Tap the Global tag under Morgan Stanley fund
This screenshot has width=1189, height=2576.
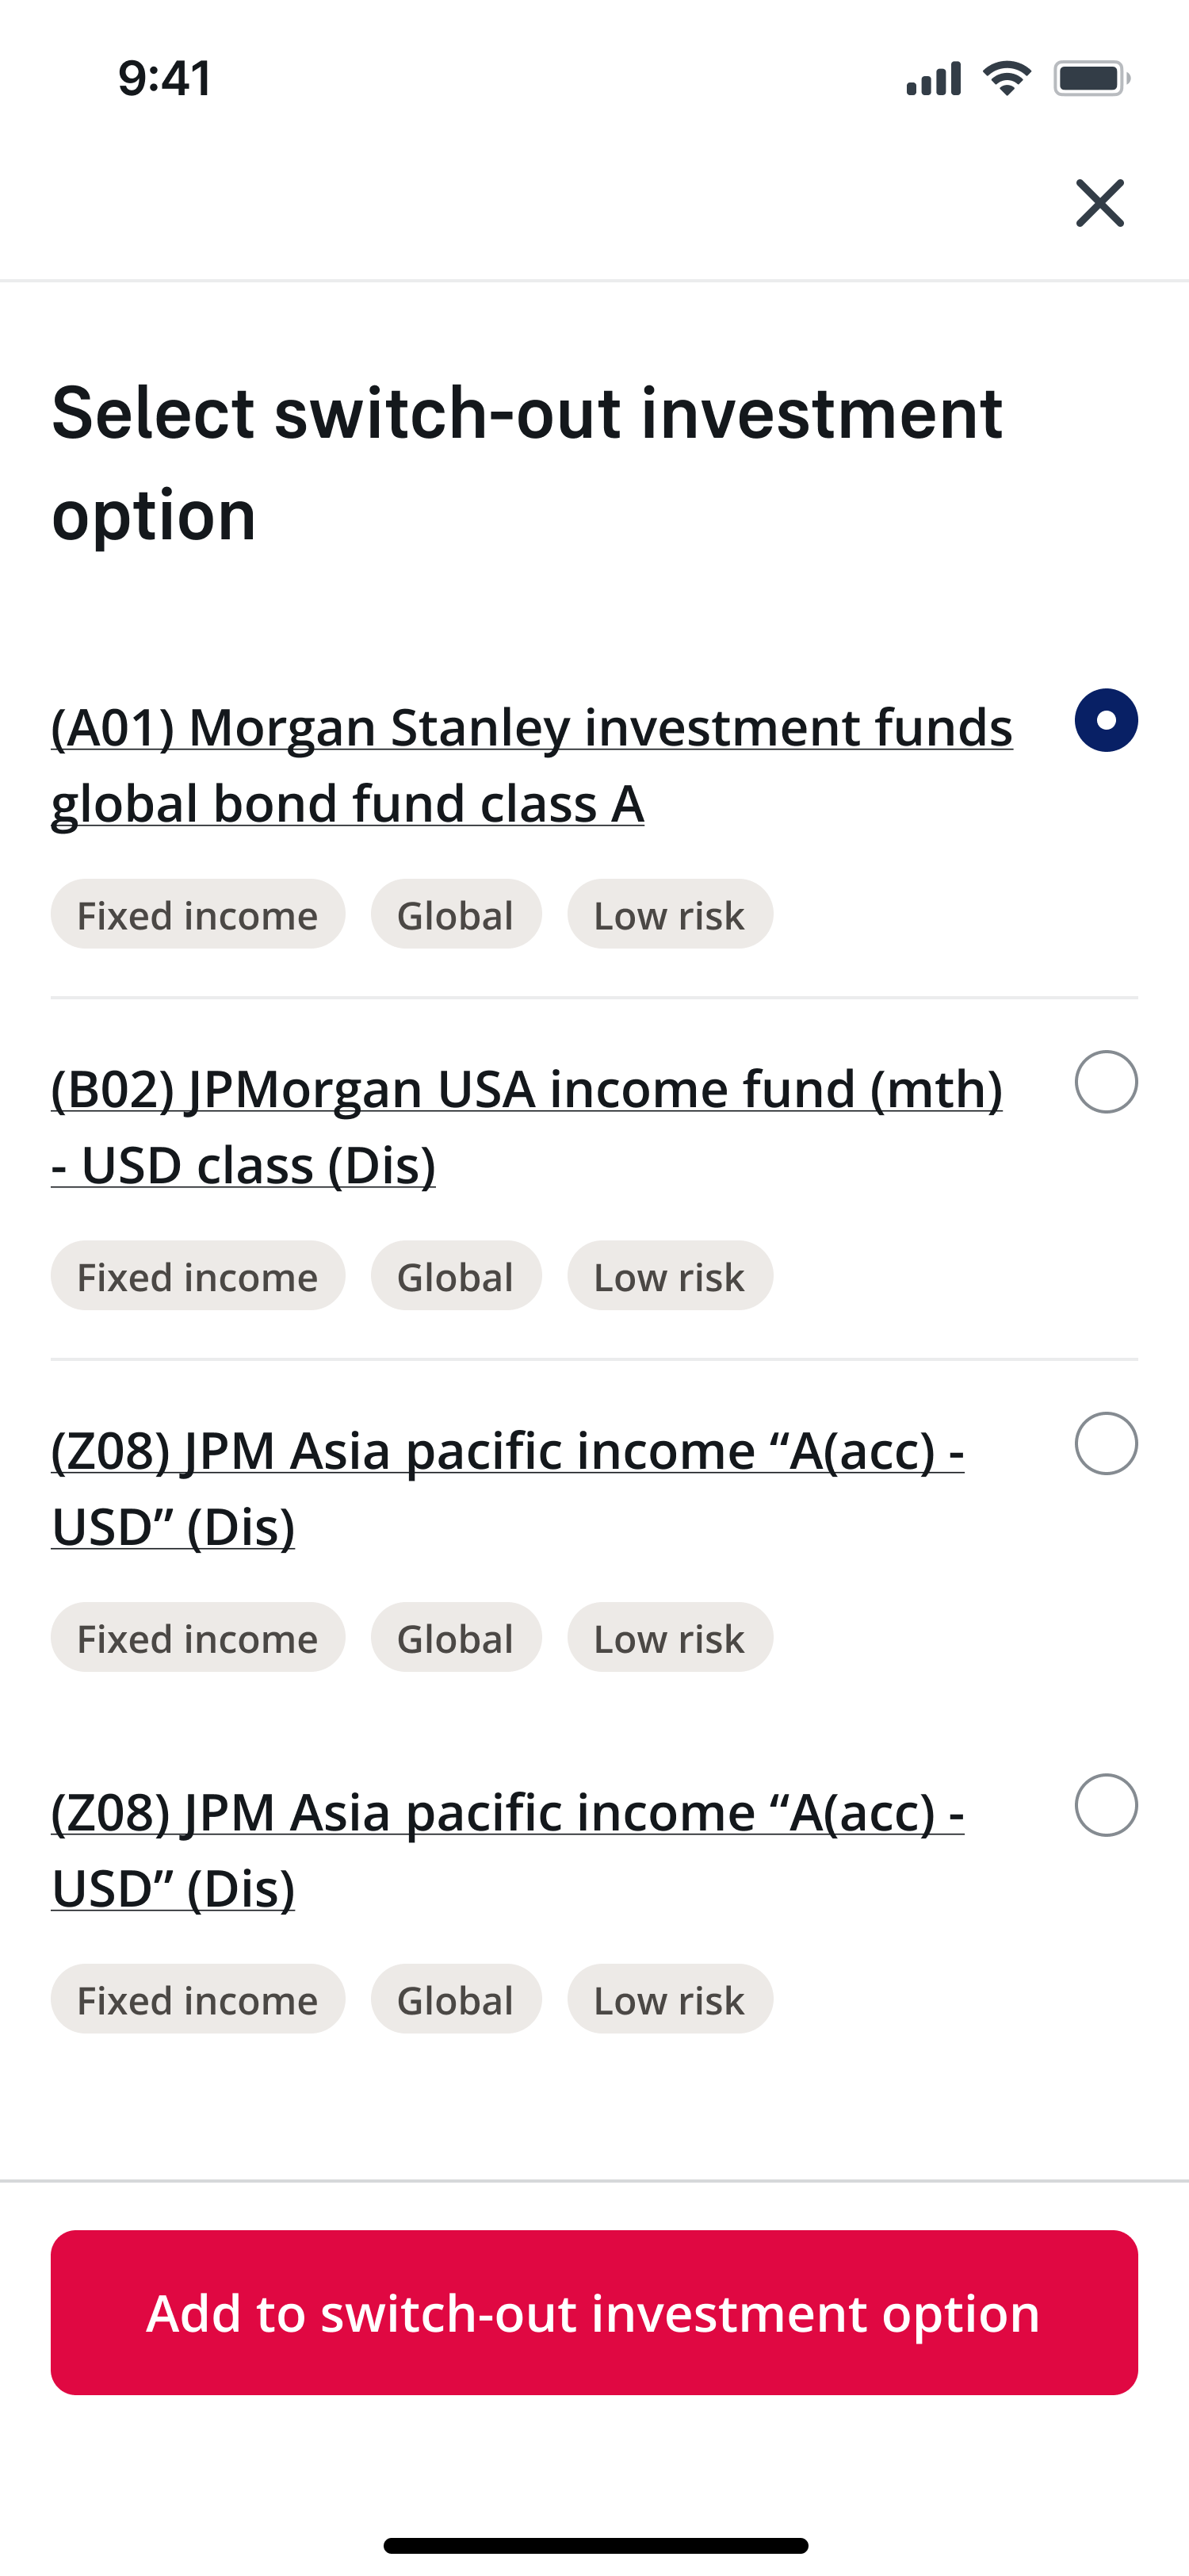(456, 915)
